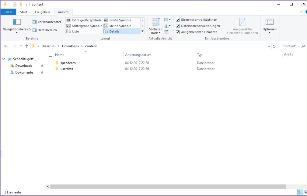This screenshot has height=196, width=307.
Task: Click the quick access new folder icon
Action: point(21,4)
